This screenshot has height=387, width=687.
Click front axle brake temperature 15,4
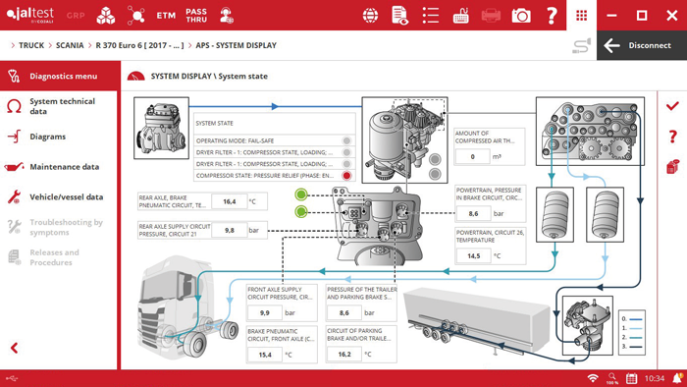coord(265,355)
